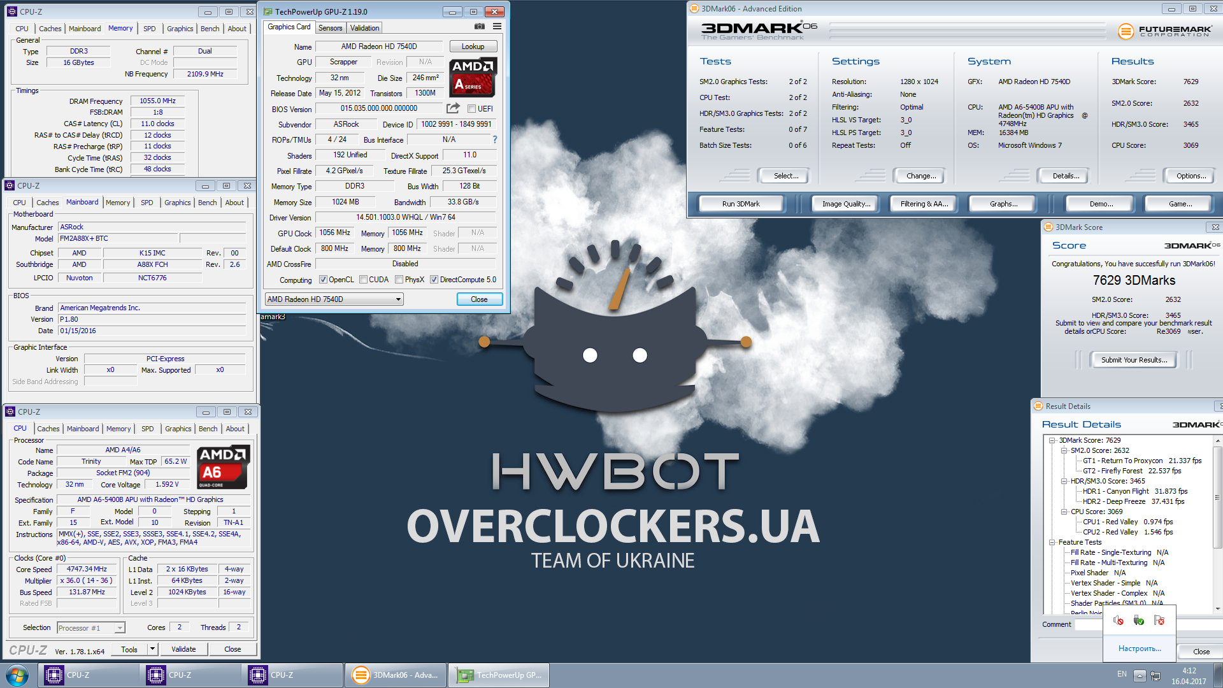
Task: Switch to first CPU-Z taskbar button
Action: click(x=89, y=675)
